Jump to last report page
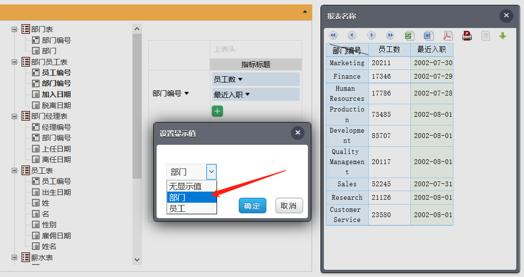Viewport: 524px width, 277px height. click(390, 35)
